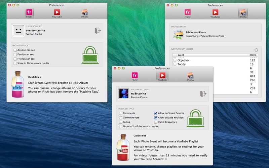Switch to Flickr tab in front YouTube window
This screenshot has height=168, width=269.
click(135, 77)
